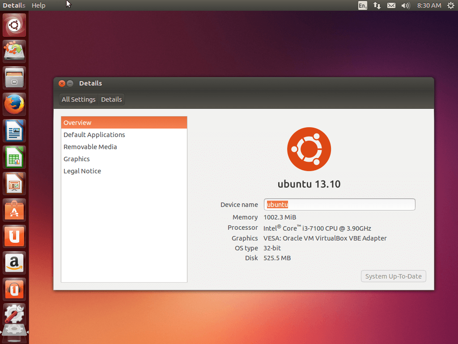This screenshot has width=458, height=344.
Task: Click the Disk value '525.5 MB'
Action: click(277, 258)
